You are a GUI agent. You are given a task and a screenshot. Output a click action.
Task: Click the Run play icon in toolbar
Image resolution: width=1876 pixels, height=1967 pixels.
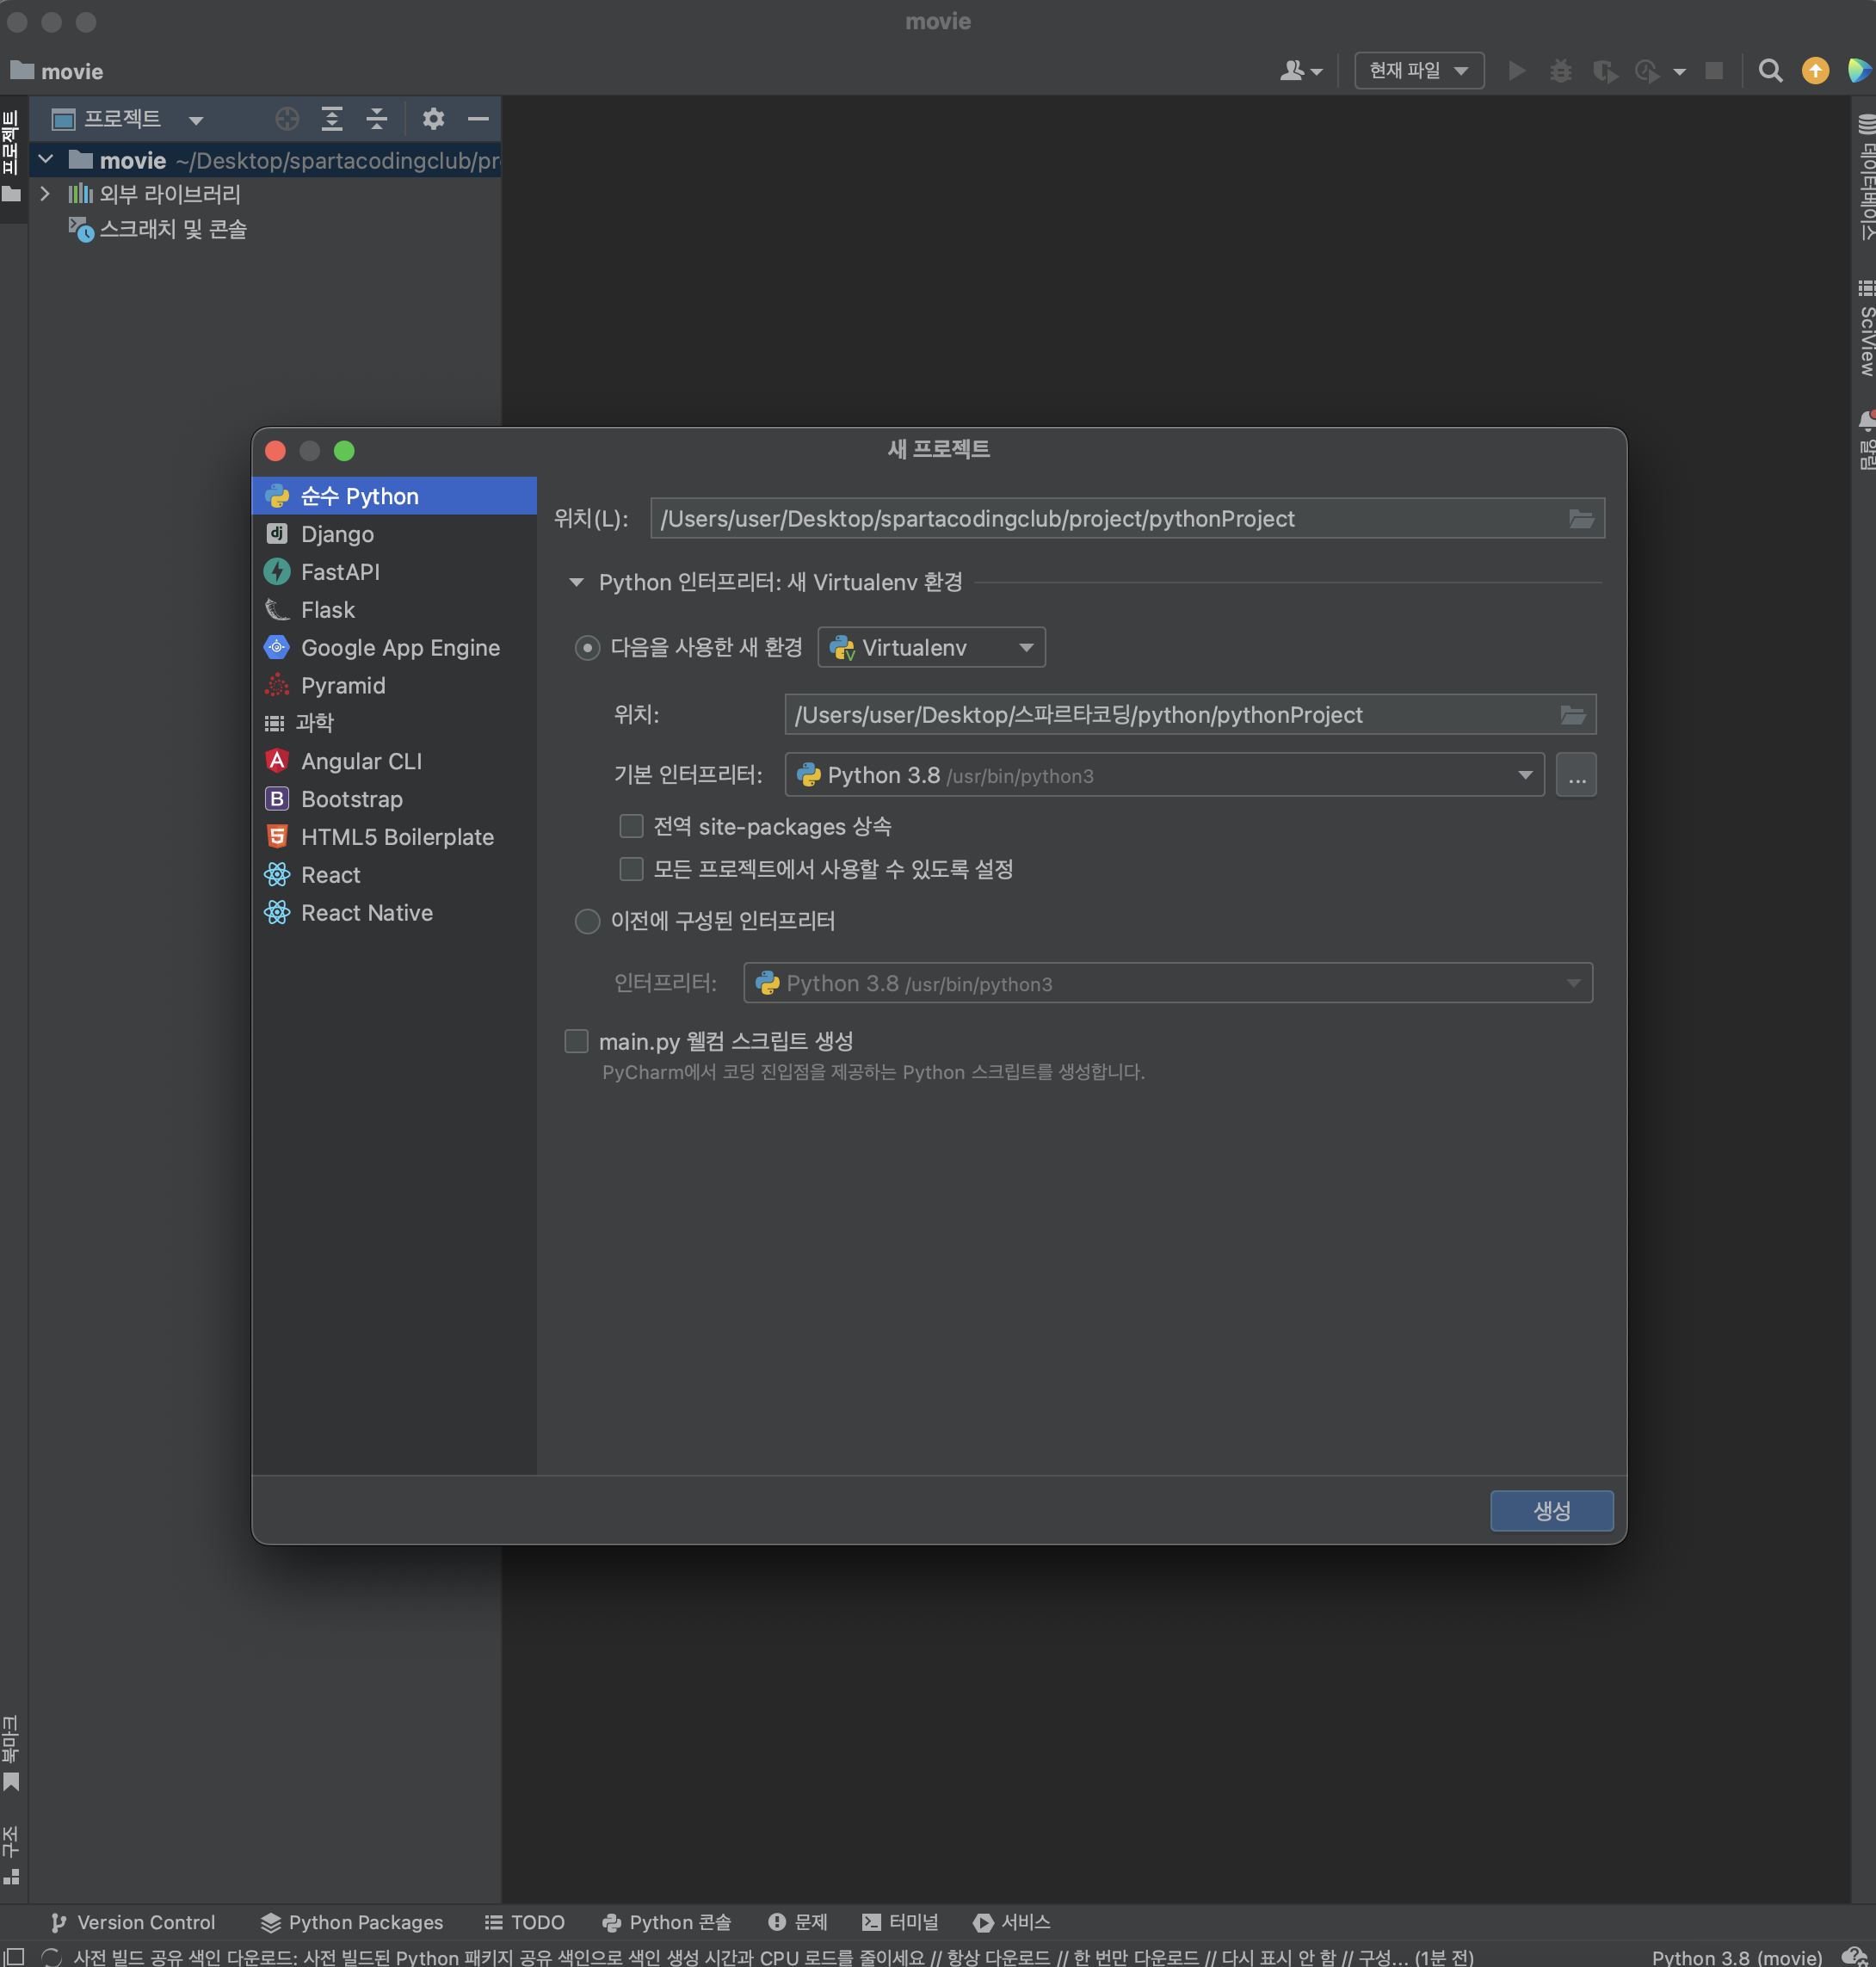tap(1517, 71)
